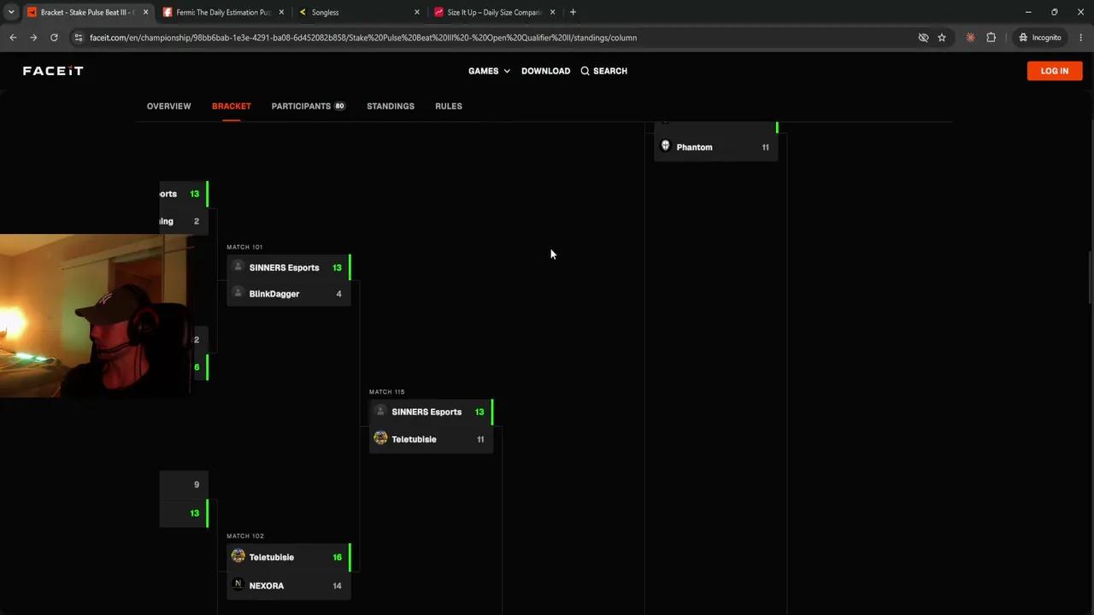The width and height of the screenshot is (1094, 615).
Task: Close the Size It Up browser tab
Action: (553, 12)
